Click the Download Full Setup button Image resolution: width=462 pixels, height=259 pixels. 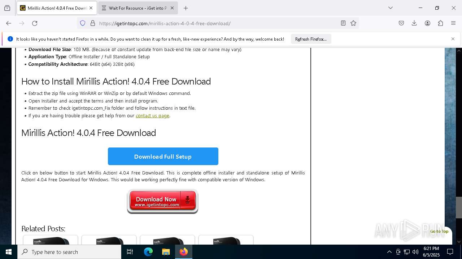pos(163,156)
